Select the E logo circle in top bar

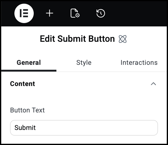pyautogui.click(x=24, y=13)
